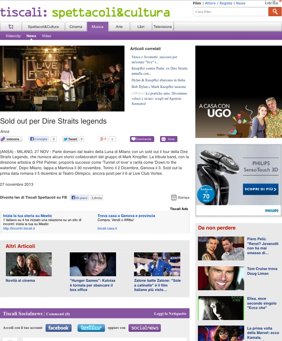The height and width of the screenshot is (341, 282).
Task: Go to the Libri tab
Action: (x=141, y=26)
